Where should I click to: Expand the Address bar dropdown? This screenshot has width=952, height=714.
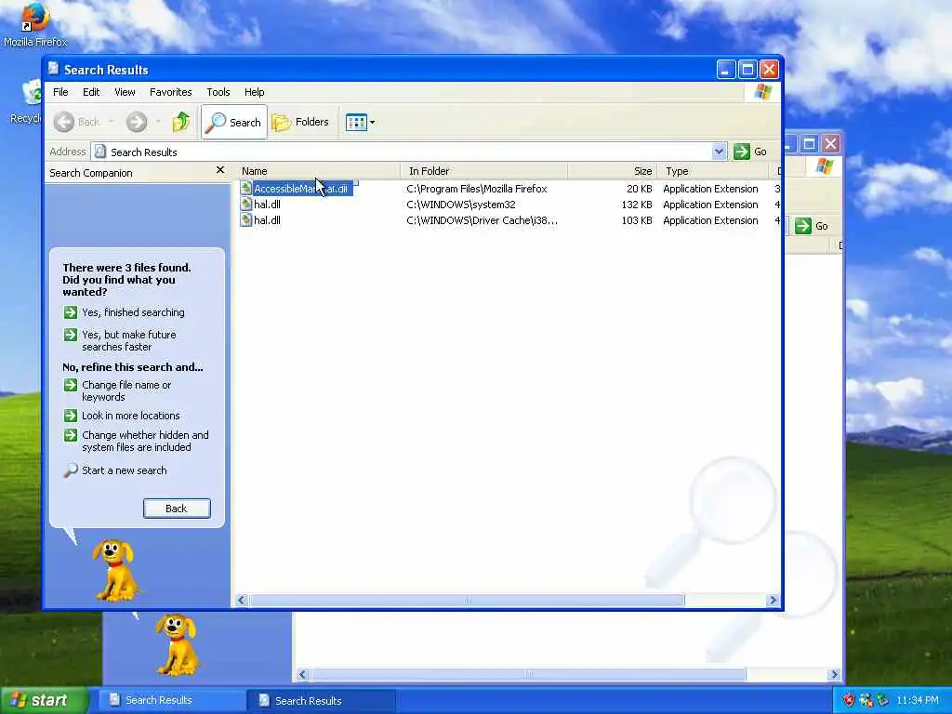click(719, 152)
